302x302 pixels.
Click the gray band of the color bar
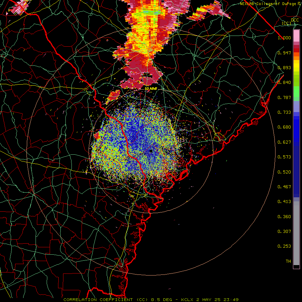[296, 233]
